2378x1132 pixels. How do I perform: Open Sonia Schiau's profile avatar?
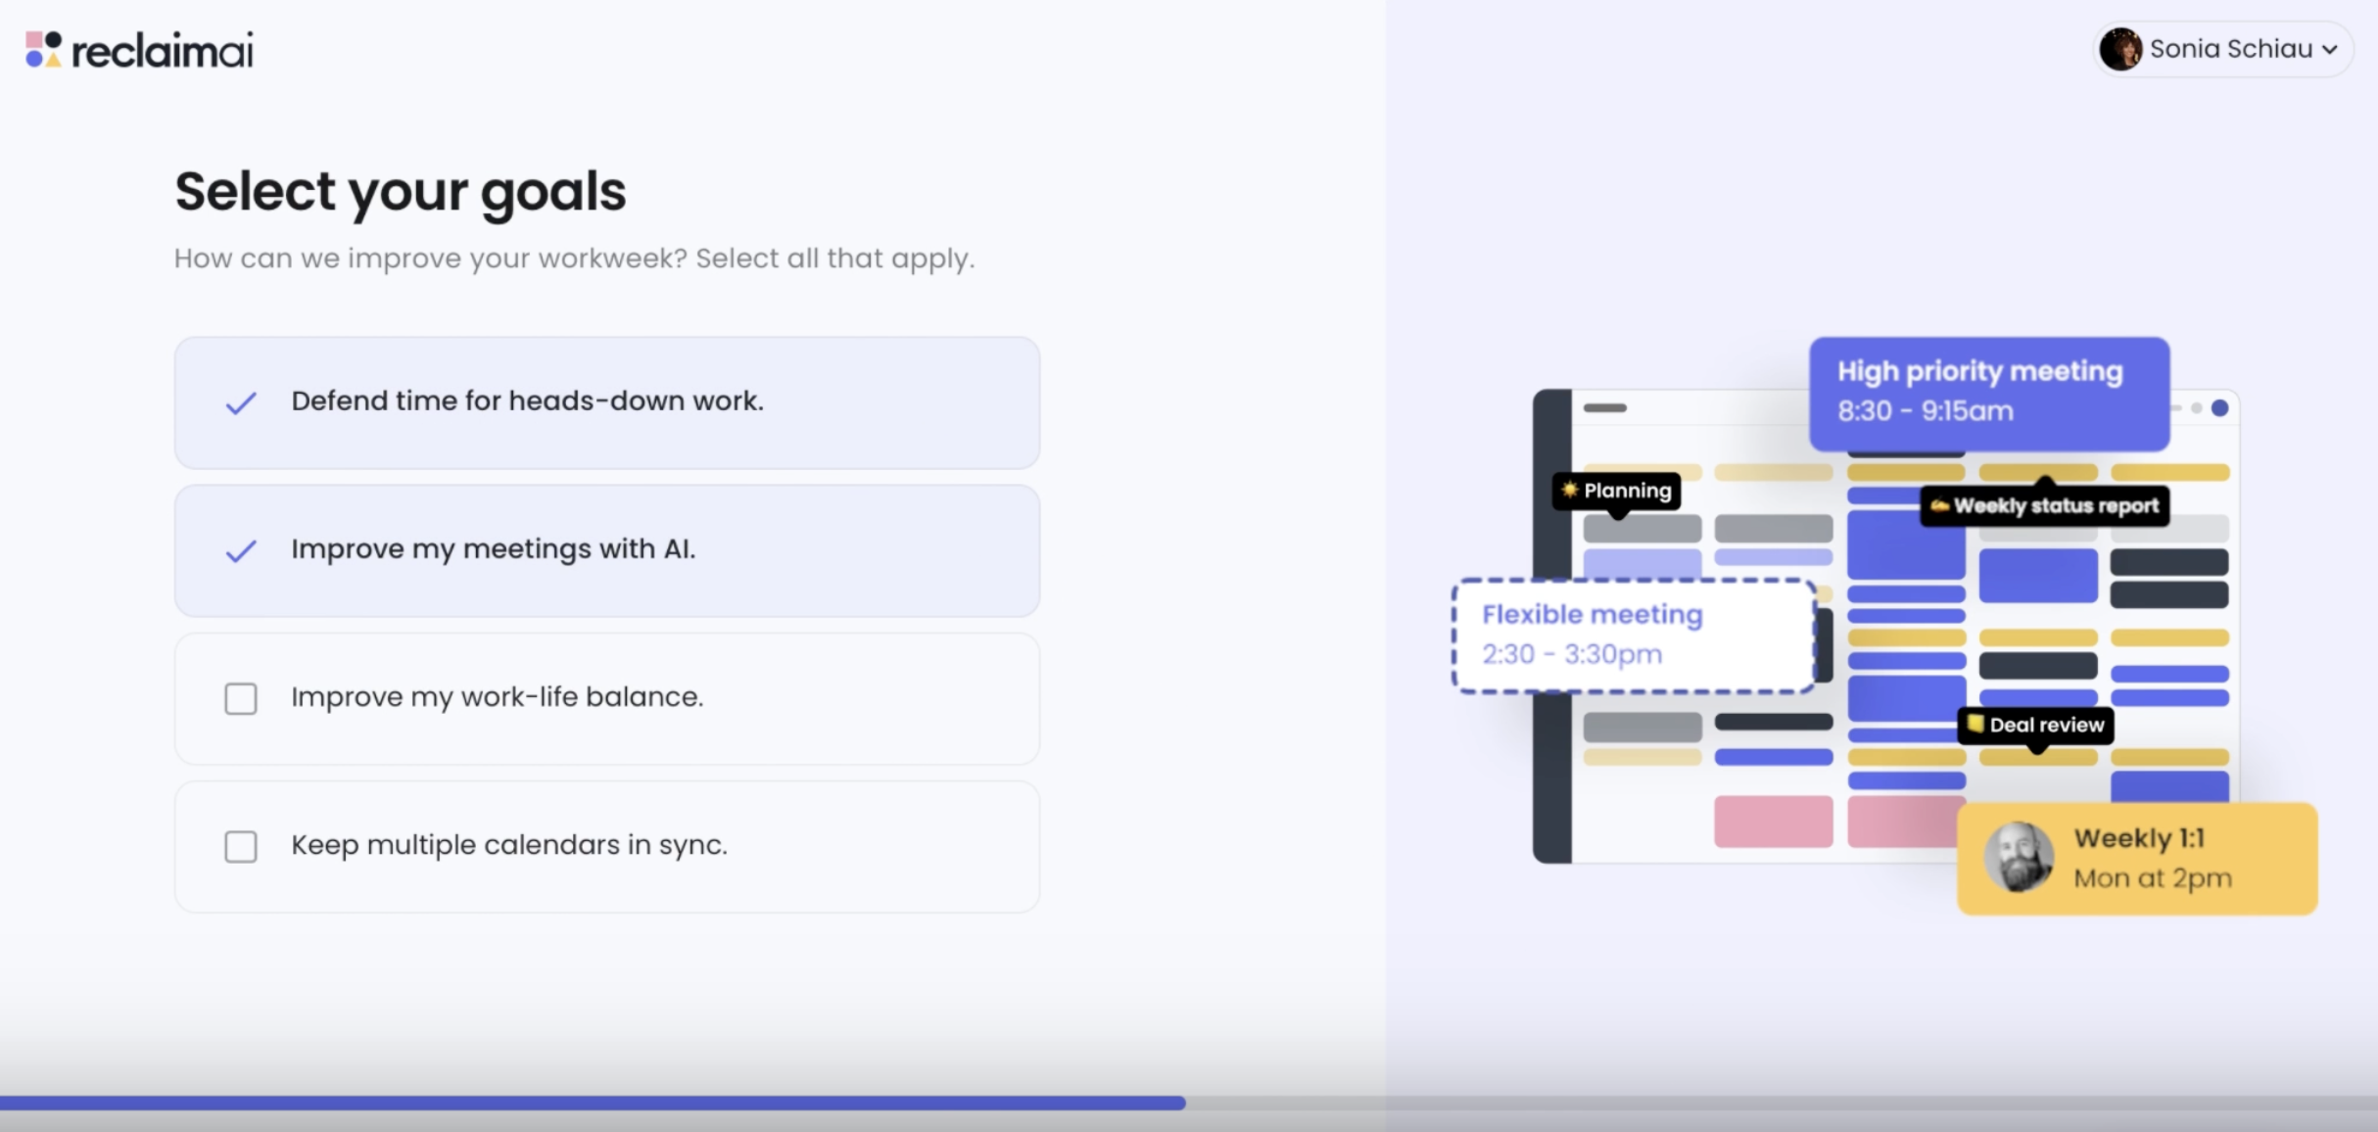pyautogui.click(x=2120, y=49)
